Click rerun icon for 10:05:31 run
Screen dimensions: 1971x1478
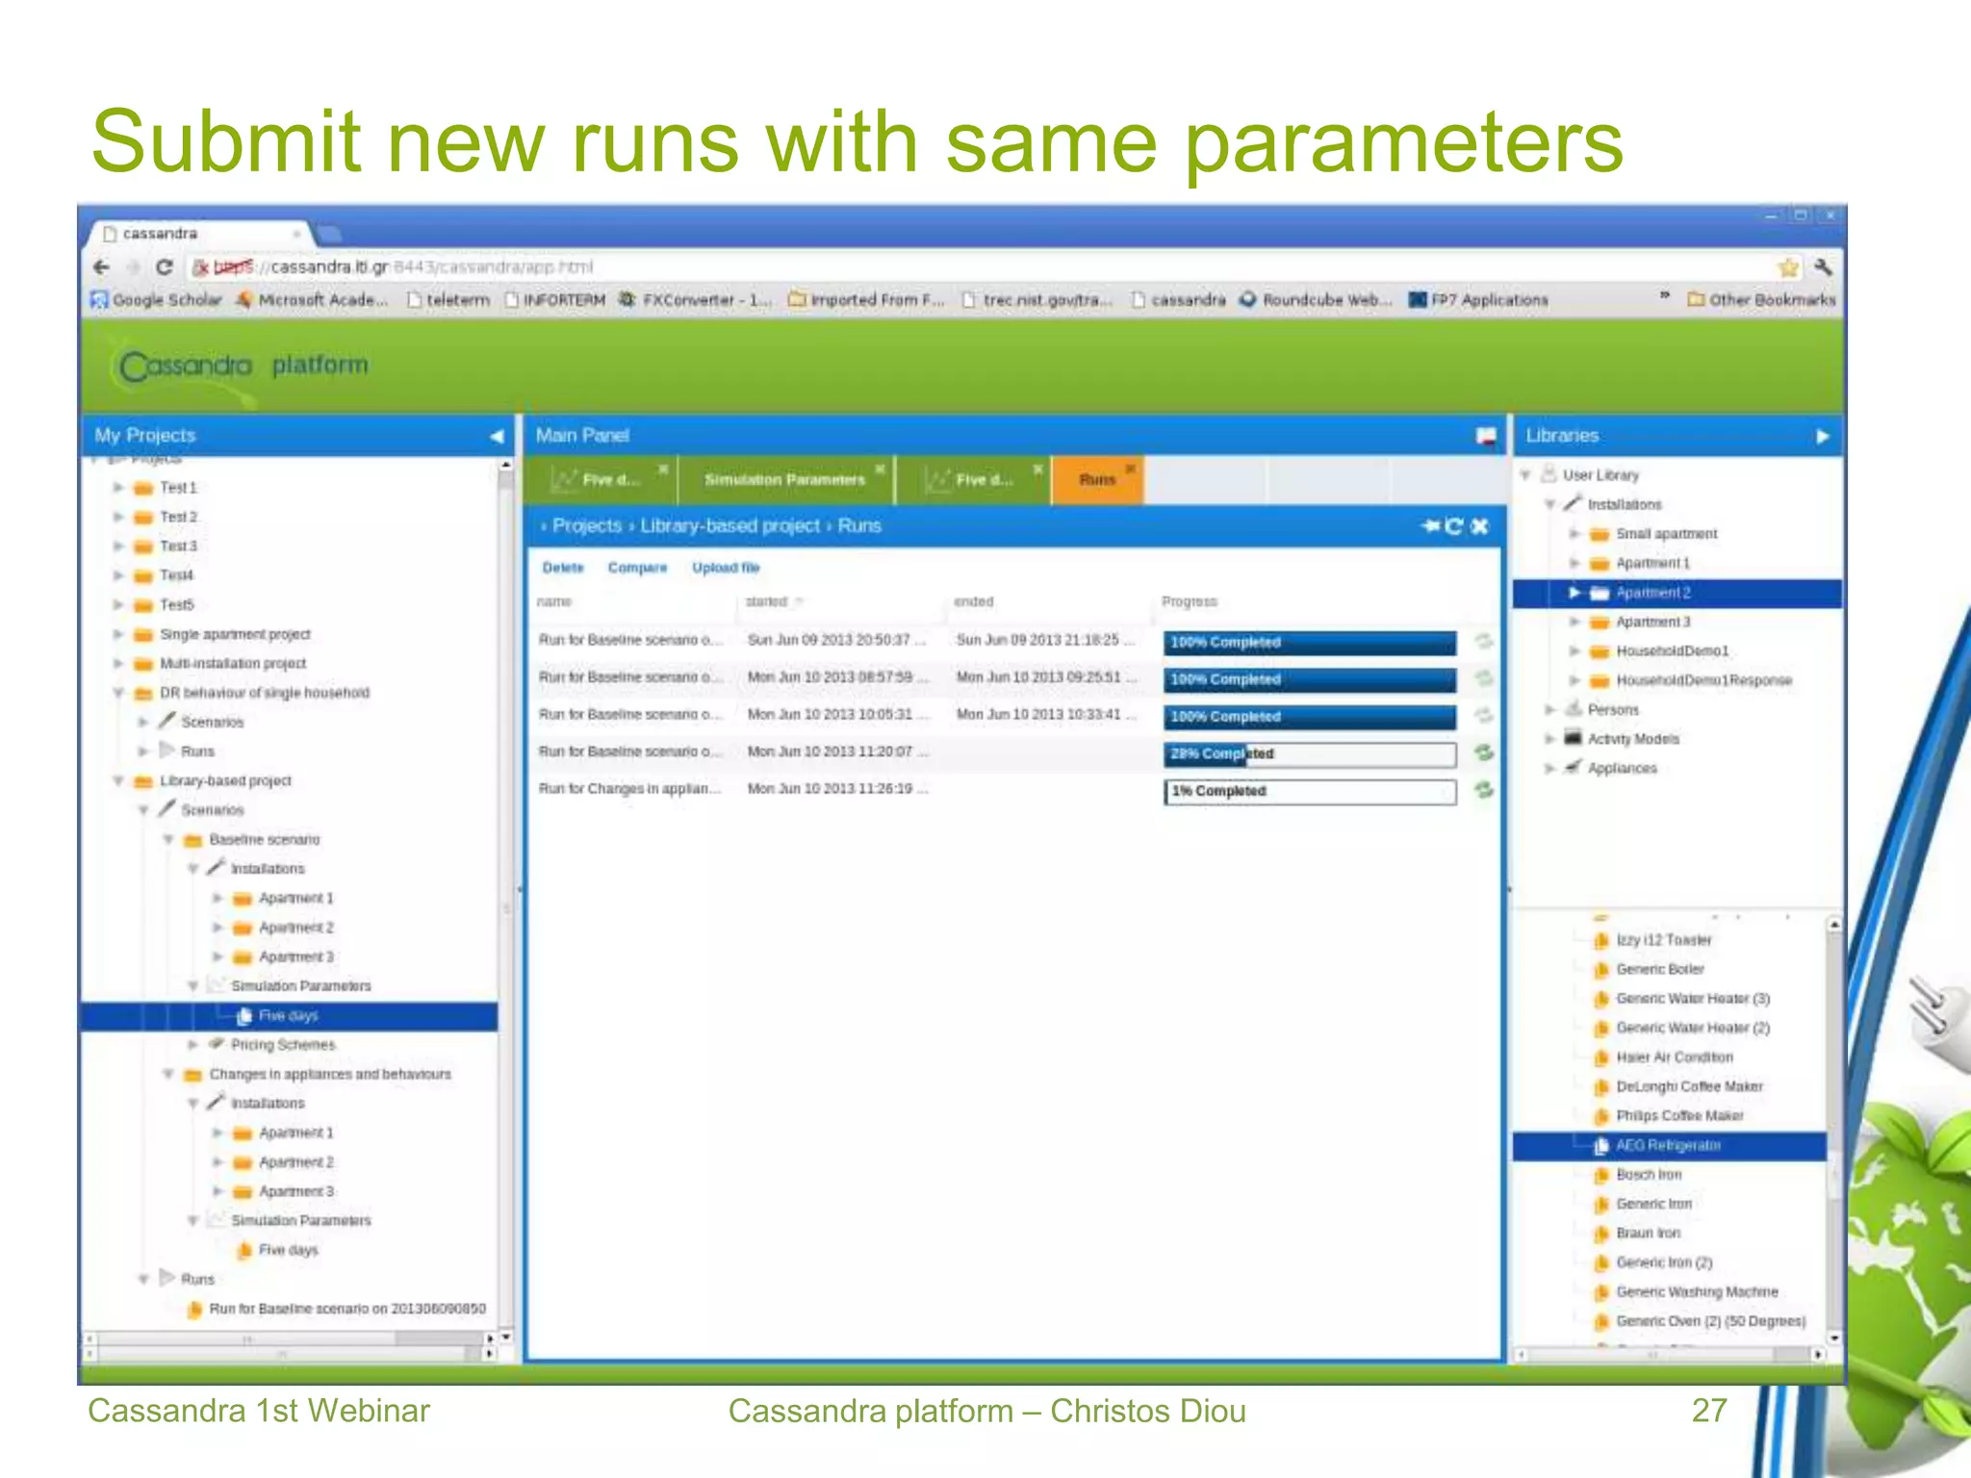1484,715
